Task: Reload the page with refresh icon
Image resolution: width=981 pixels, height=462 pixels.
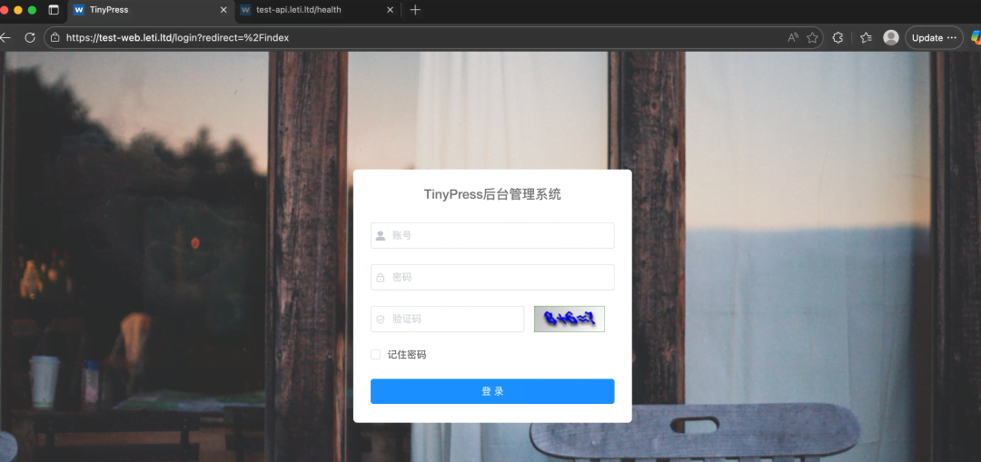Action: click(30, 38)
